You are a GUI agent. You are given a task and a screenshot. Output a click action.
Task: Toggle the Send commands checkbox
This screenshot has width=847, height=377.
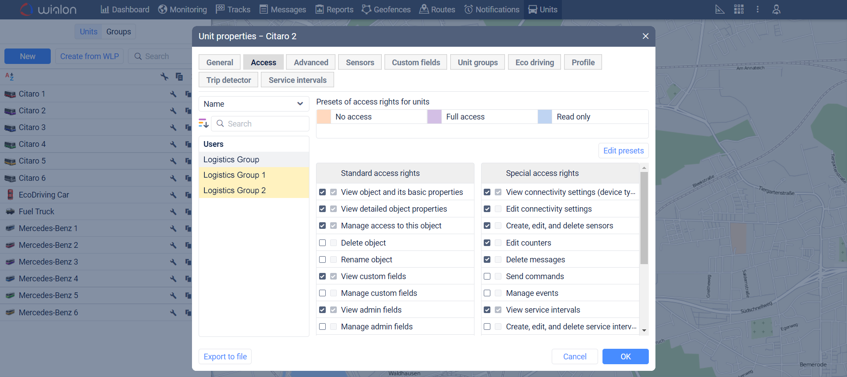487,276
